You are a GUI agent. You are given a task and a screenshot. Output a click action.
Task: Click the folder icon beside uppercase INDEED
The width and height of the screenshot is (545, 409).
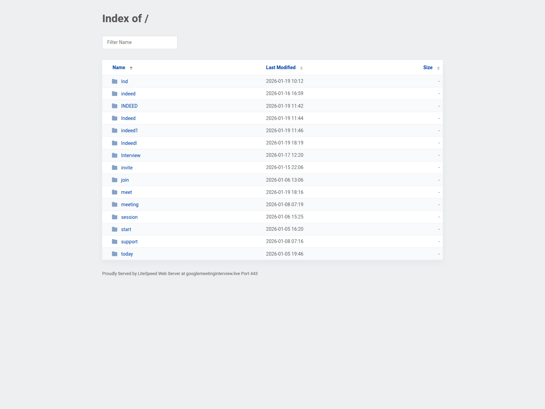tap(114, 106)
